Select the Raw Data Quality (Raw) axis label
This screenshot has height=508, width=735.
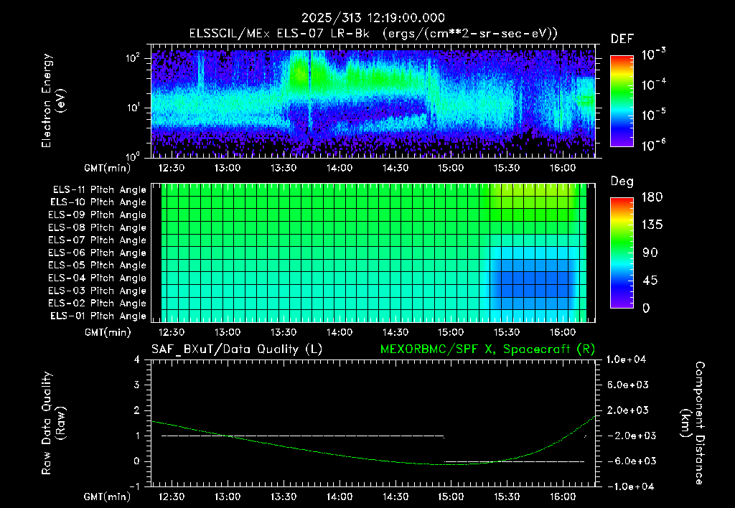(53, 423)
